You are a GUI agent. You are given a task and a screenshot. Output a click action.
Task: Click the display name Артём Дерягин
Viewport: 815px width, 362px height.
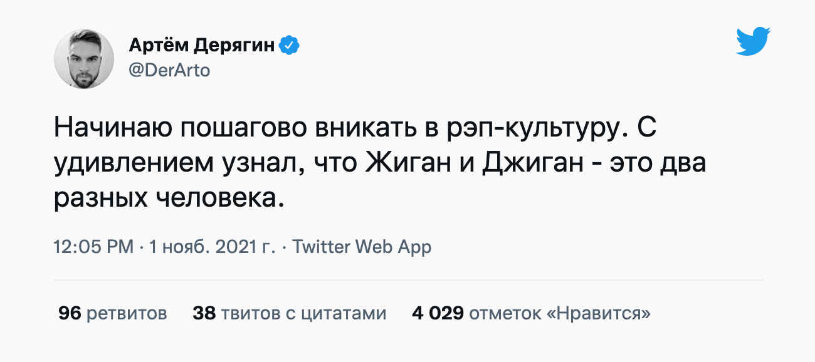coord(201,46)
